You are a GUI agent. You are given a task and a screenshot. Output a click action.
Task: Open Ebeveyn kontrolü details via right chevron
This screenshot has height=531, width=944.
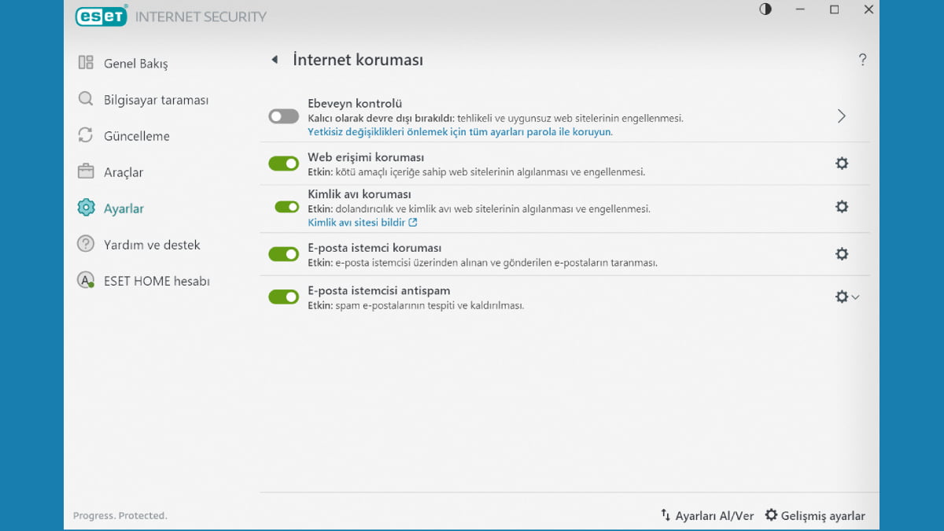tap(842, 116)
